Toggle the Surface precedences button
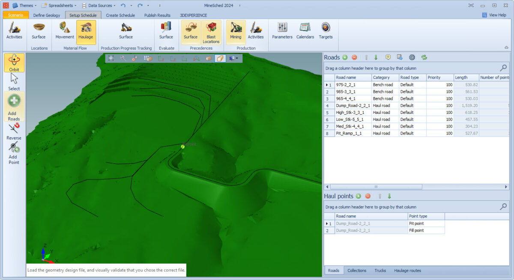This screenshot has width=514, height=280. [x=191, y=32]
